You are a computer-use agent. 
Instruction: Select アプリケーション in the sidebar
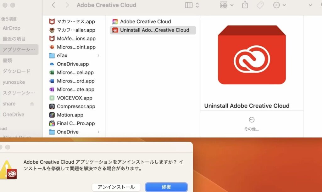pos(19,49)
